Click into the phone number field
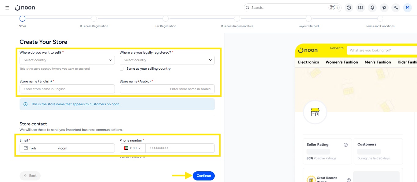 180,148
